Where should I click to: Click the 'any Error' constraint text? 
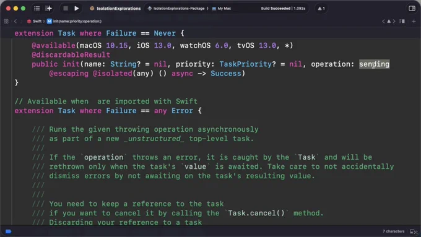point(173,111)
